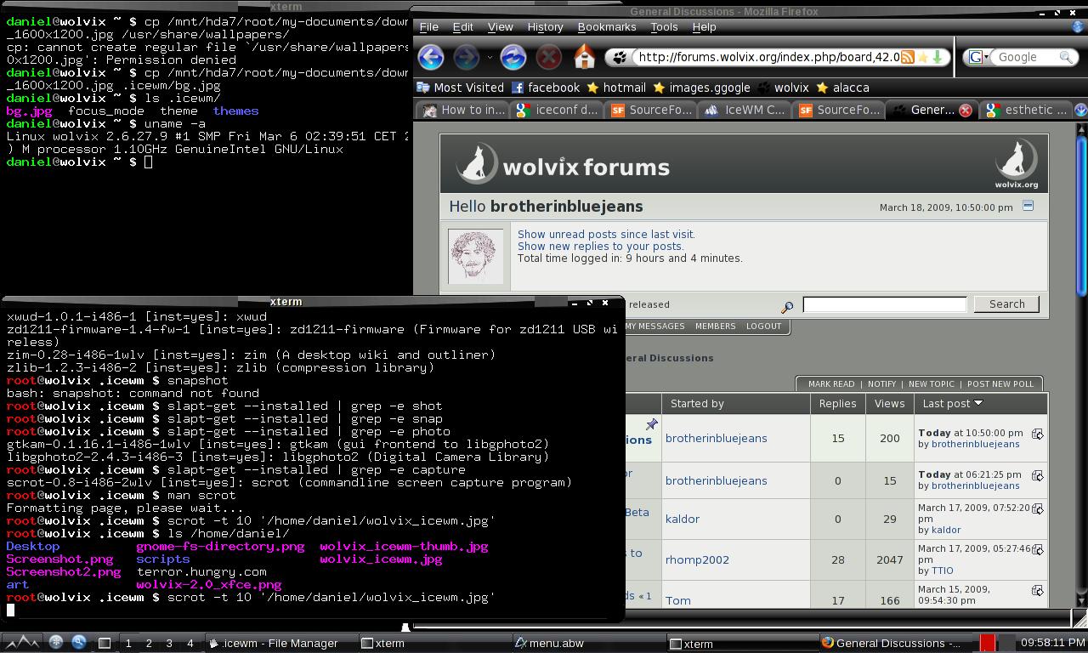Screen dimensions: 1088x653
Task: Click the RSS feed icon in address bar
Action: click(x=907, y=57)
